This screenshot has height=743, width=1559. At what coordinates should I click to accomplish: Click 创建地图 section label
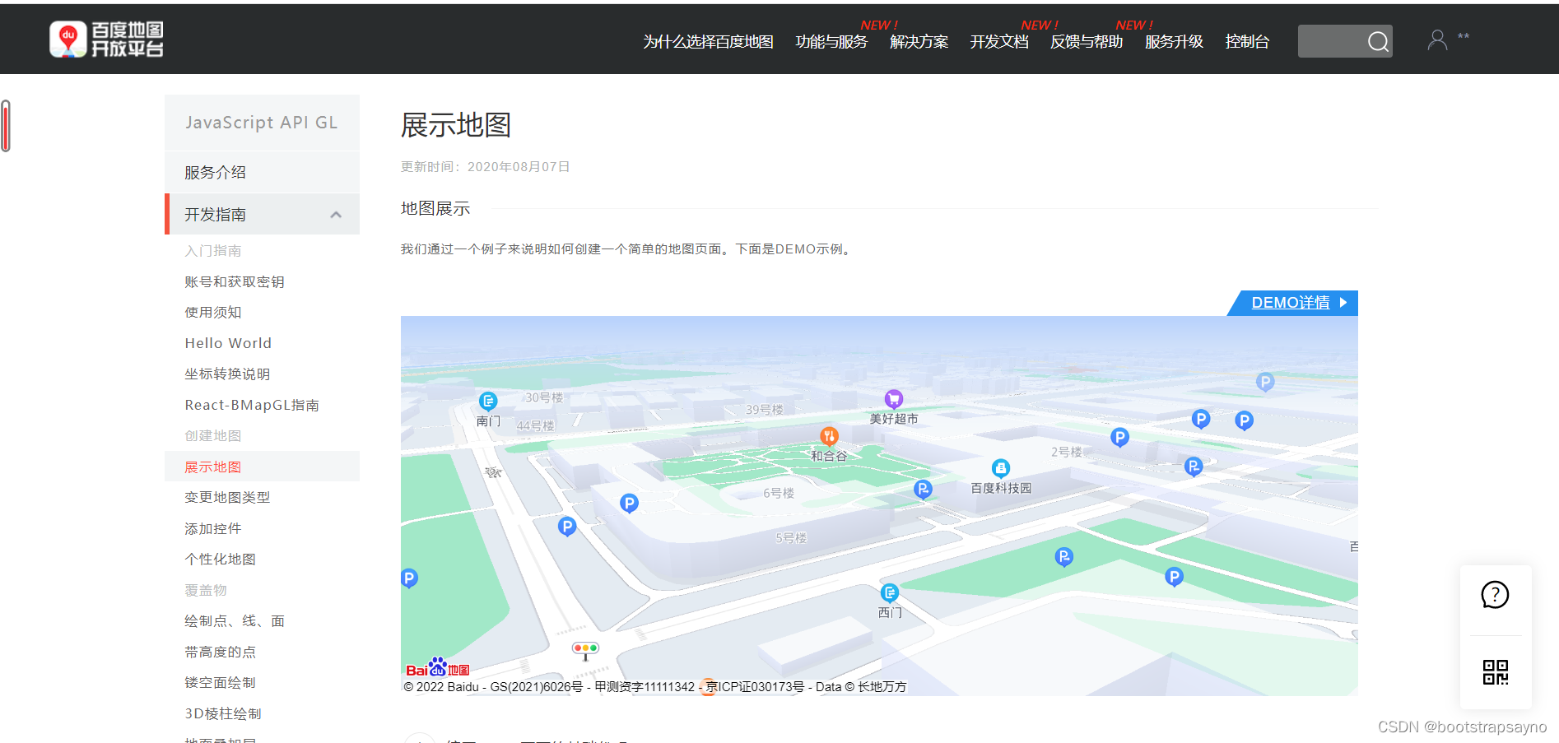213,436
